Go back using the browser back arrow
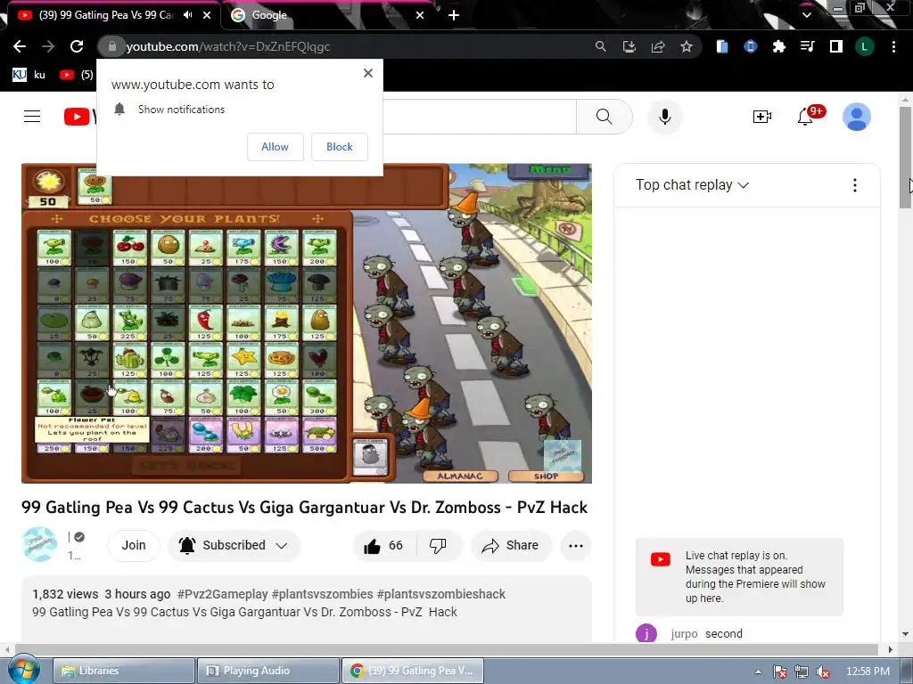Viewport: 913px width, 684px height. point(20,46)
